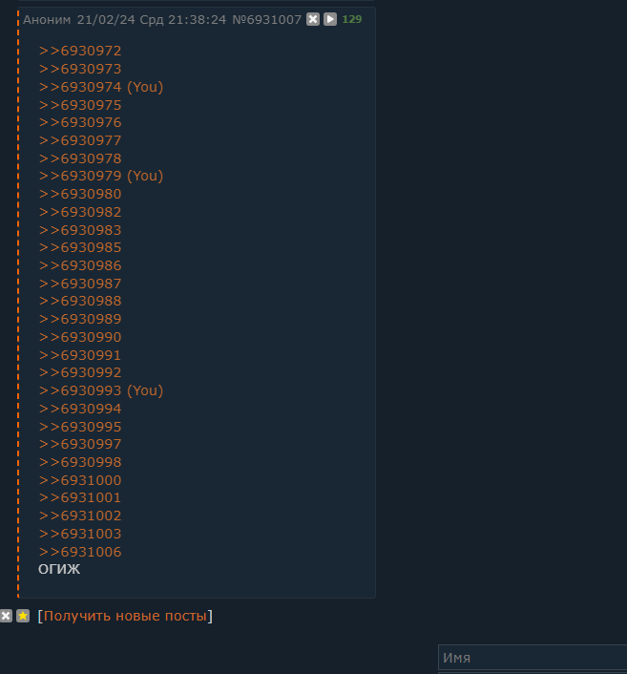Follow reply link >>6930991
627x674 pixels.
pos(80,355)
